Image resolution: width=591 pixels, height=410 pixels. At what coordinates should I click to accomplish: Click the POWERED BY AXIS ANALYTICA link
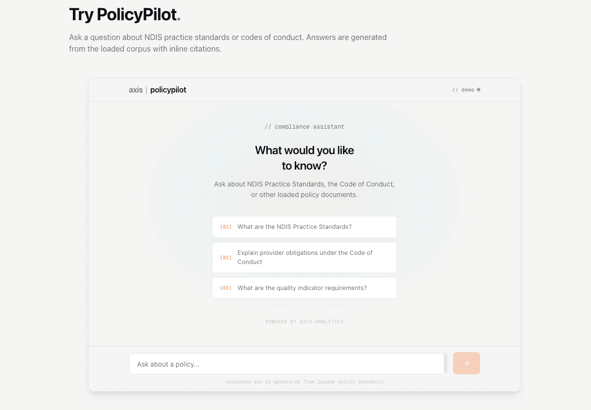tap(304, 321)
